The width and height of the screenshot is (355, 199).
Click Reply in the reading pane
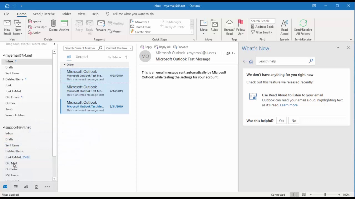click(x=146, y=47)
